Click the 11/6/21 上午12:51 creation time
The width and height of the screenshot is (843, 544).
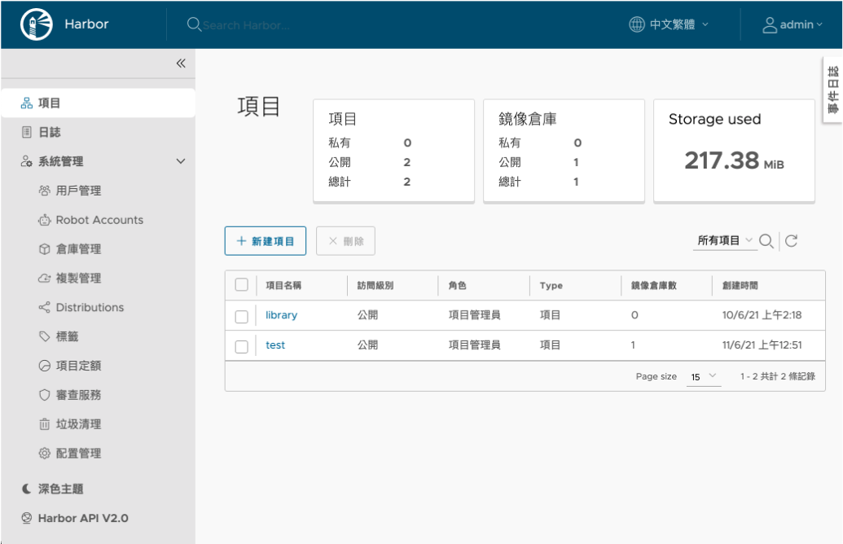pos(762,345)
